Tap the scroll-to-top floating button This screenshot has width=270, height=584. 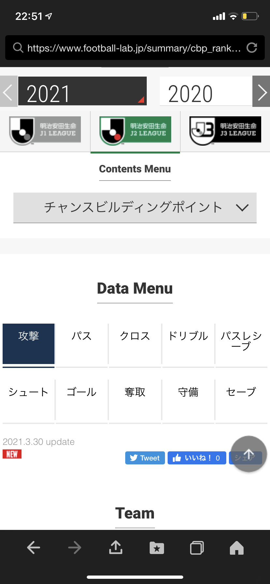(x=249, y=454)
